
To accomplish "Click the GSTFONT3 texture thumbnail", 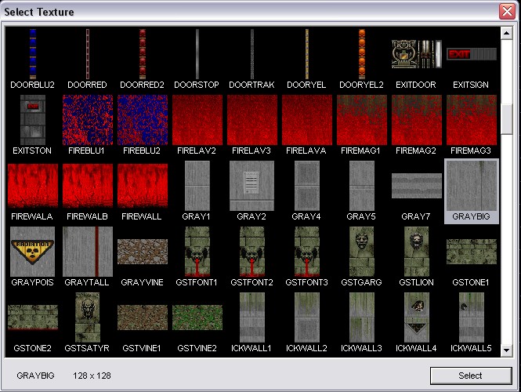I will (307, 252).
